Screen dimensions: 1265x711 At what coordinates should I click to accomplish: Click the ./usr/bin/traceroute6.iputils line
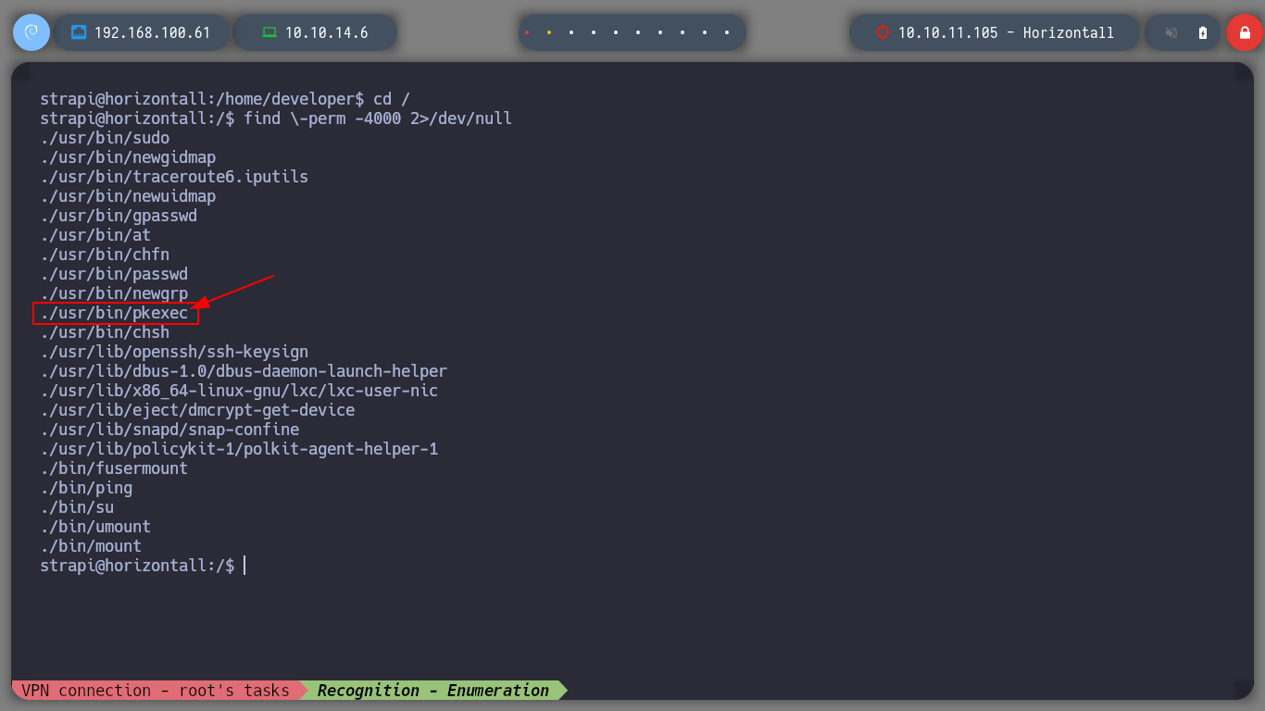[x=174, y=177]
